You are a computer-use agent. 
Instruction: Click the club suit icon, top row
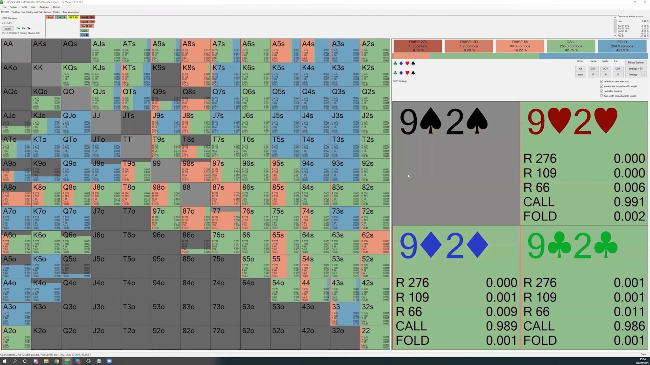(x=395, y=64)
